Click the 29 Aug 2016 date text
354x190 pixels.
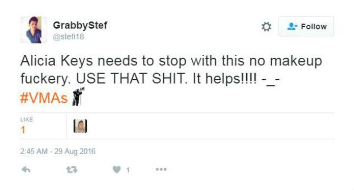[75, 151]
